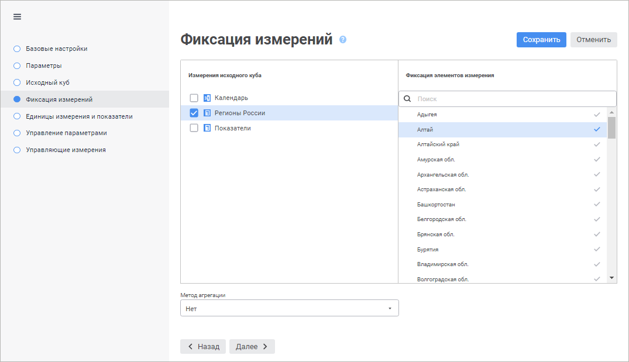
Task: Click the Показатели dimension icon
Action: [x=207, y=128]
